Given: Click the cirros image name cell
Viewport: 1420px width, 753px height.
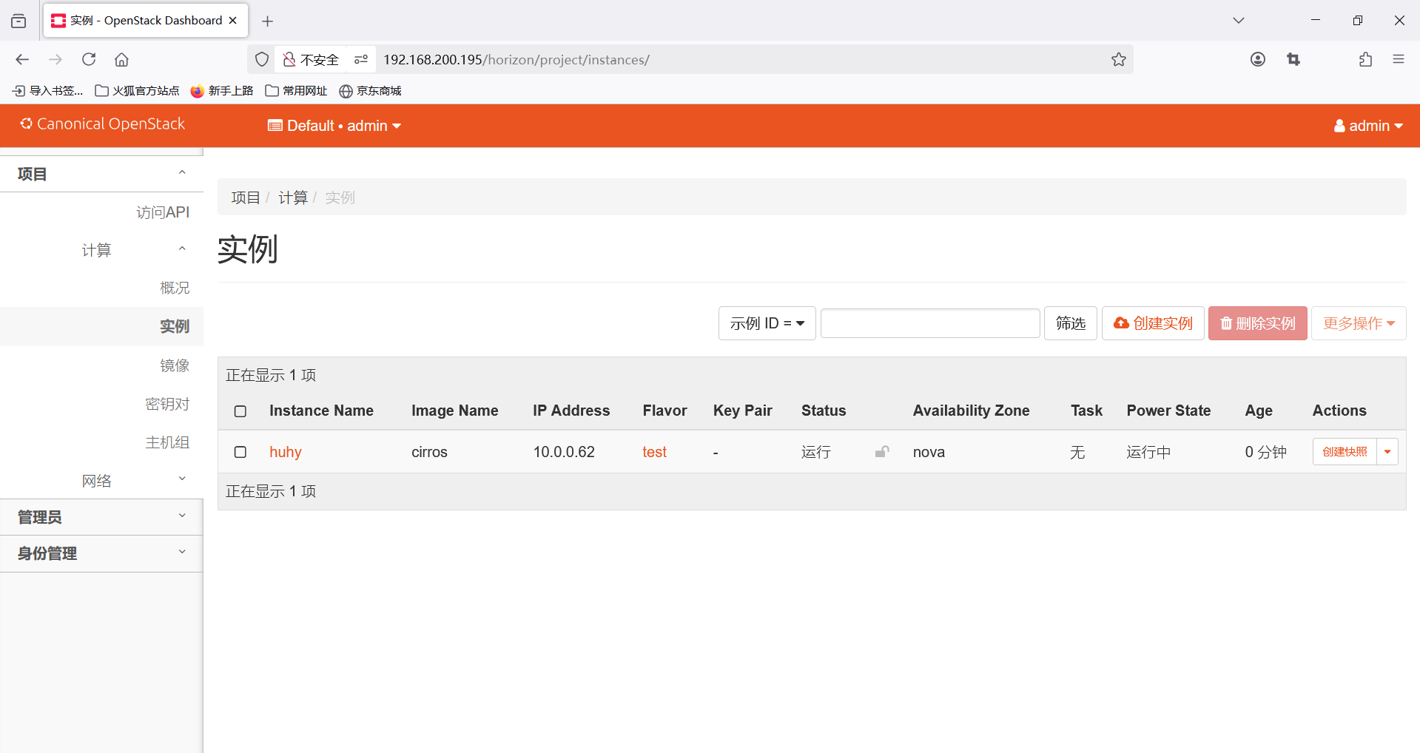Looking at the screenshot, I should 429,452.
